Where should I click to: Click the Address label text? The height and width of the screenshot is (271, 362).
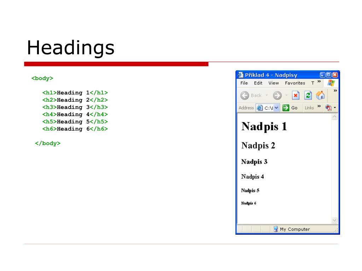tap(246, 108)
